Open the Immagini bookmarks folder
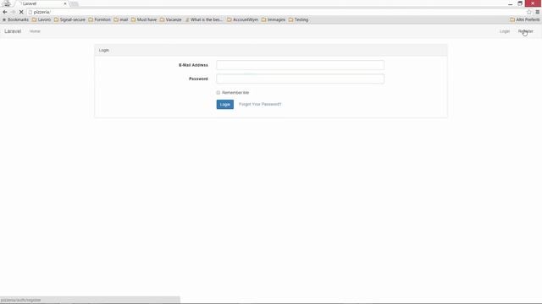Image resolution: width=542 pixels, height=304 pixels. [274, 19]
